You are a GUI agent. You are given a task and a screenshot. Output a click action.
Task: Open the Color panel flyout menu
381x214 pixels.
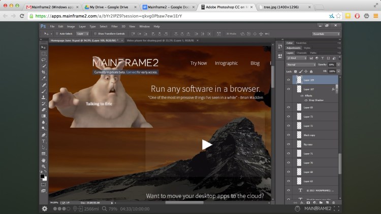(x=339, y=43)
